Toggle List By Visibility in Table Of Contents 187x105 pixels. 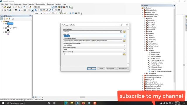point(7,19)
